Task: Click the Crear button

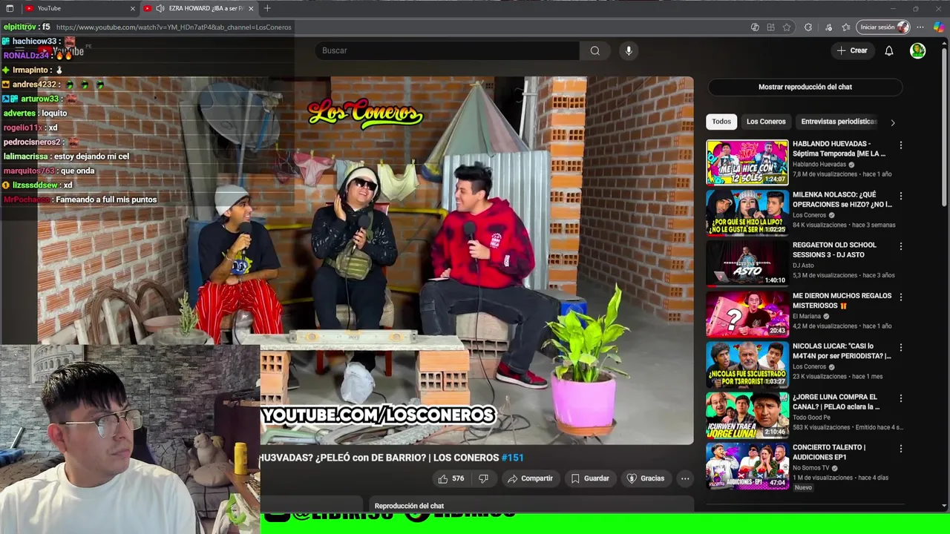Action: tap(852, 50)
